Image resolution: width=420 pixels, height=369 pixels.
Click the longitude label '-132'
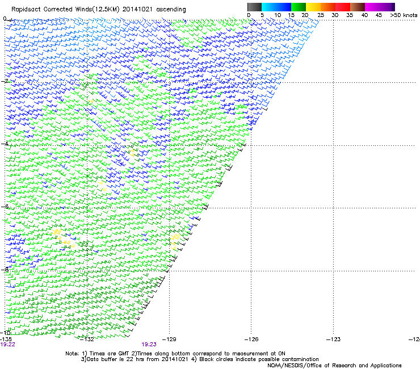pyautogui.click(x=87, y=339)
